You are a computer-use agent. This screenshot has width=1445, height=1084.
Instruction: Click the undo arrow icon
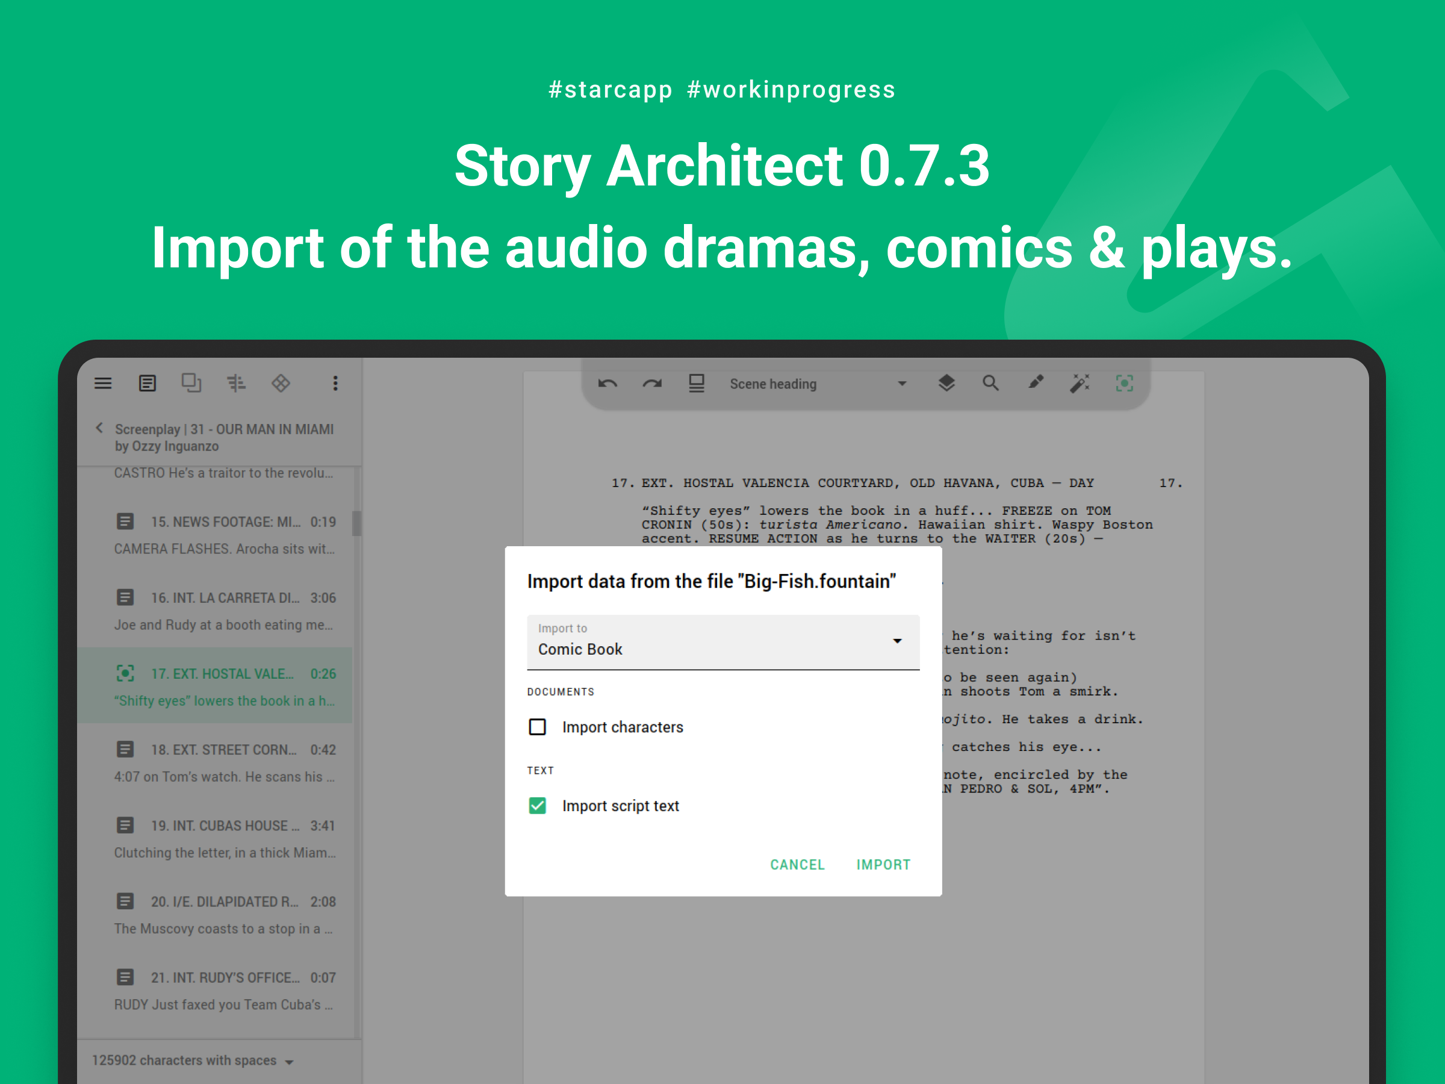(608, 384)
